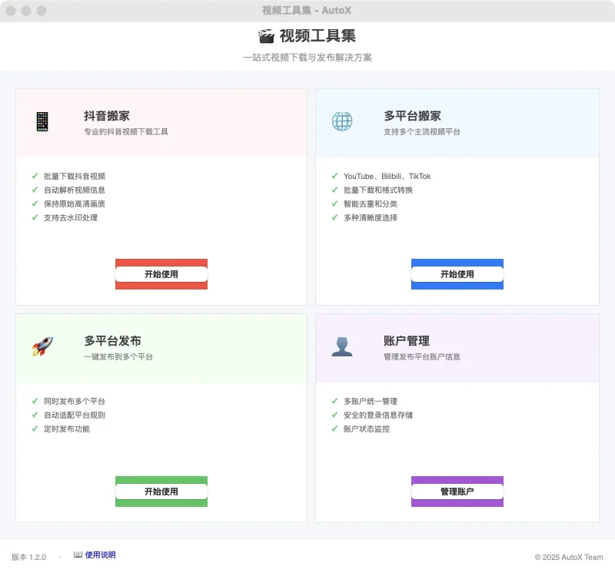Click the 抖音搬家 card title
Viewport: 615px width, 576px height.
click(x=107, y=116)
